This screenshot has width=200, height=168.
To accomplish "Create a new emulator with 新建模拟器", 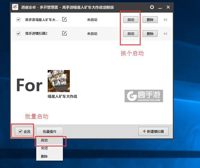I will tap(154, 131).
